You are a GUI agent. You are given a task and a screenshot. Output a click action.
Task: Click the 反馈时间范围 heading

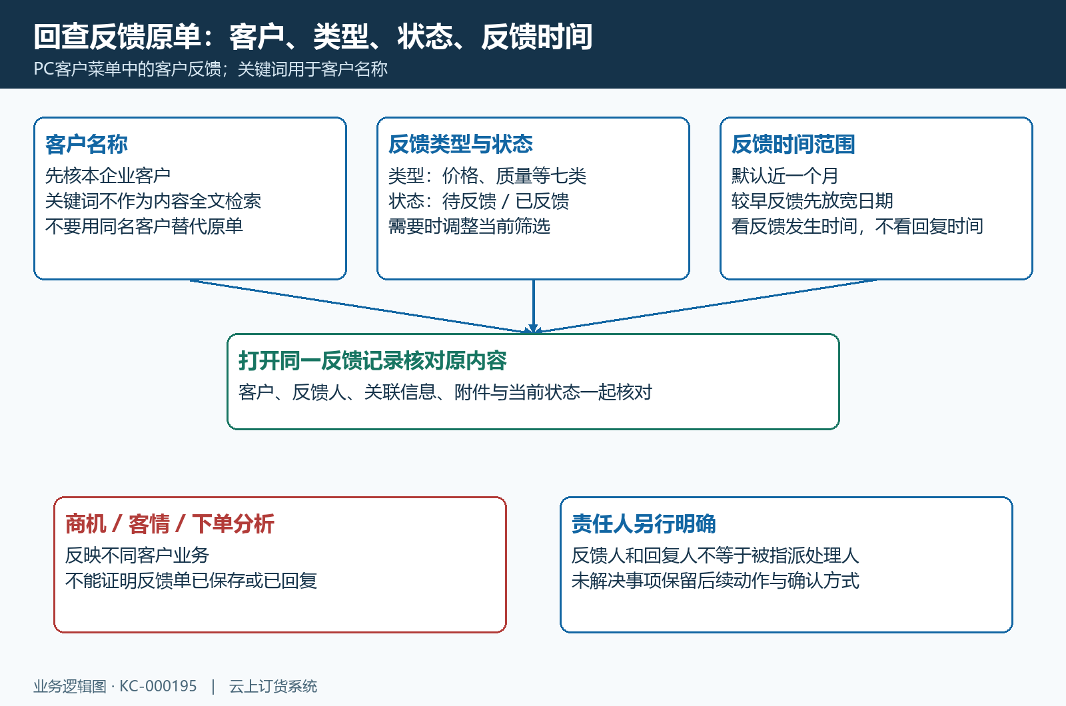click(793, 144)
